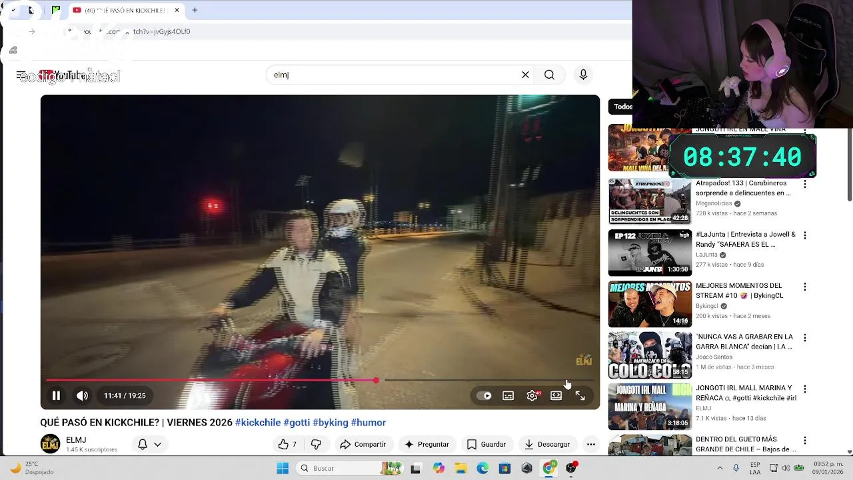853x480 pixels.
Task: Open more actions three-dot menu
Action: pos(590,444)
